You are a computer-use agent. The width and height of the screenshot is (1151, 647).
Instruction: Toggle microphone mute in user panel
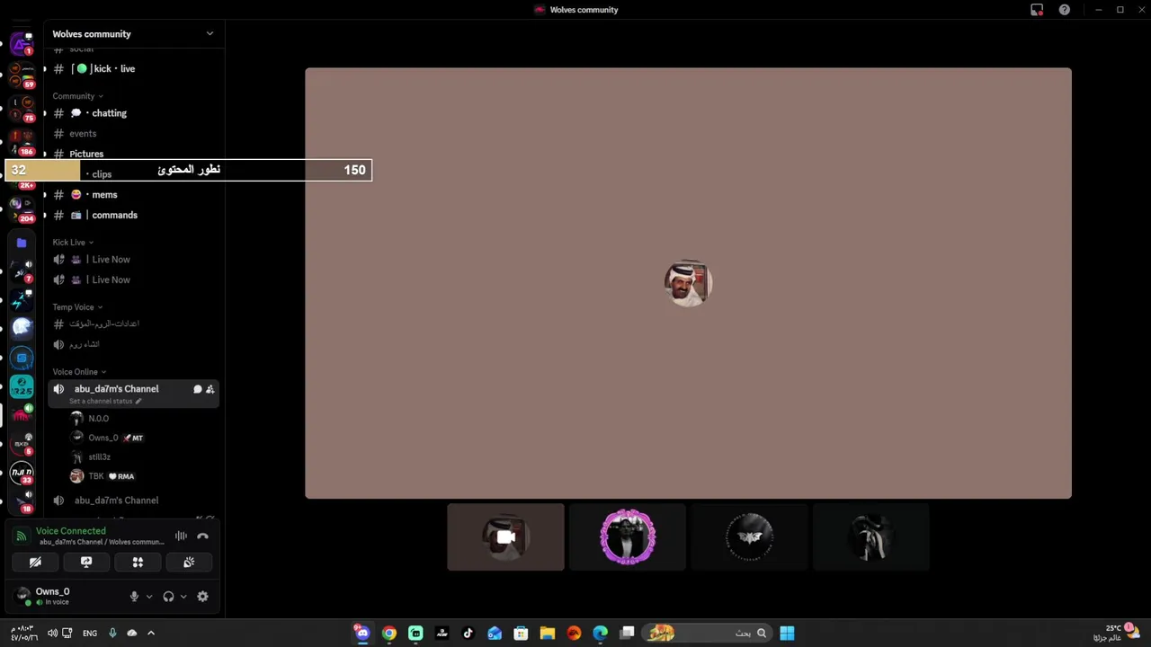click(x=134, y=596)
